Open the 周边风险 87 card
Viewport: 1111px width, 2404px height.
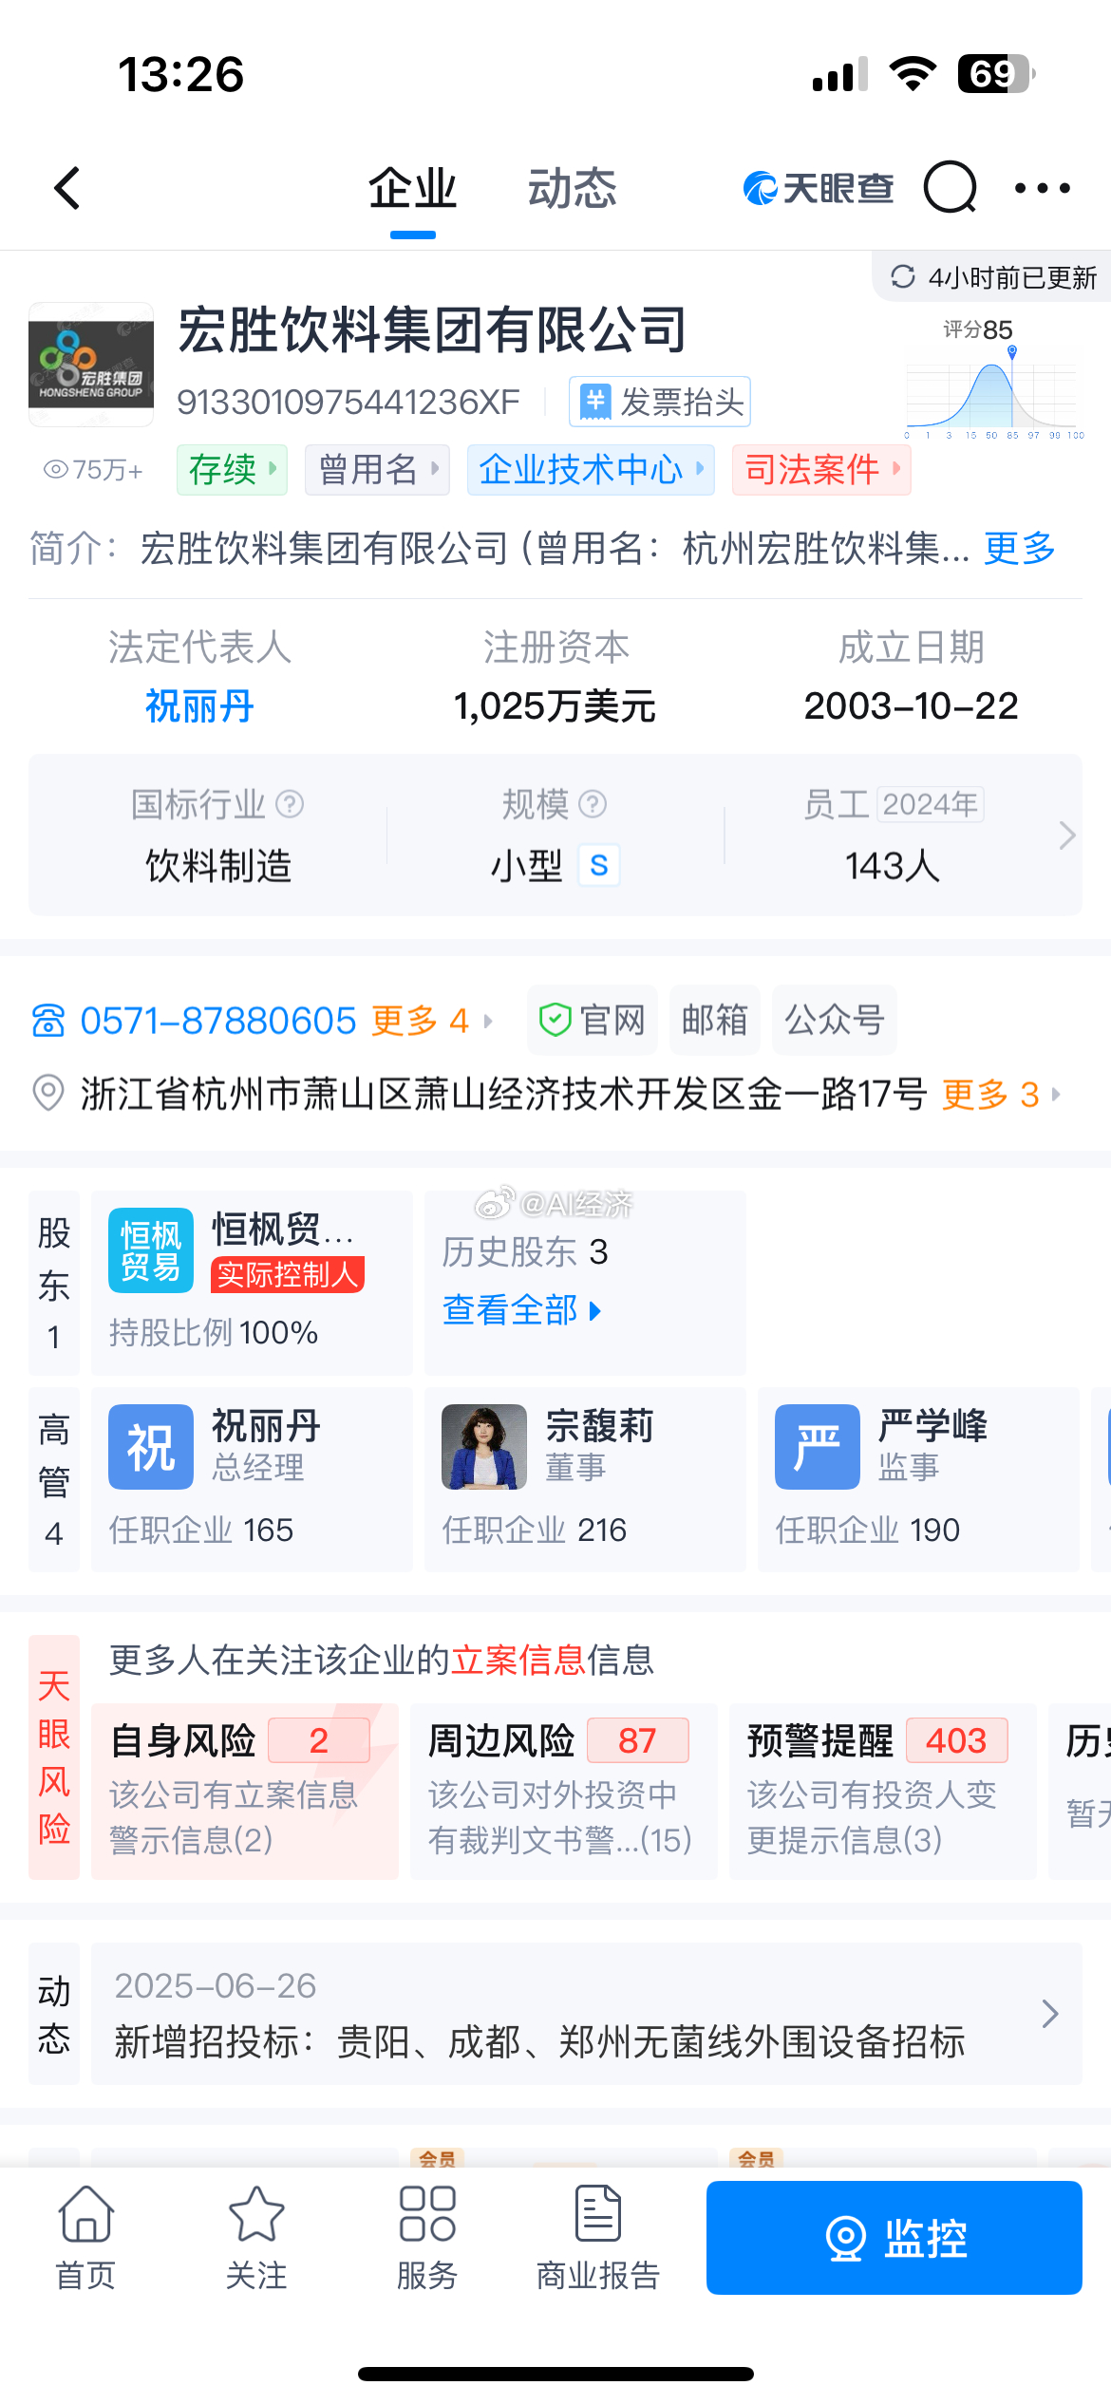(x=564, y=1792)
